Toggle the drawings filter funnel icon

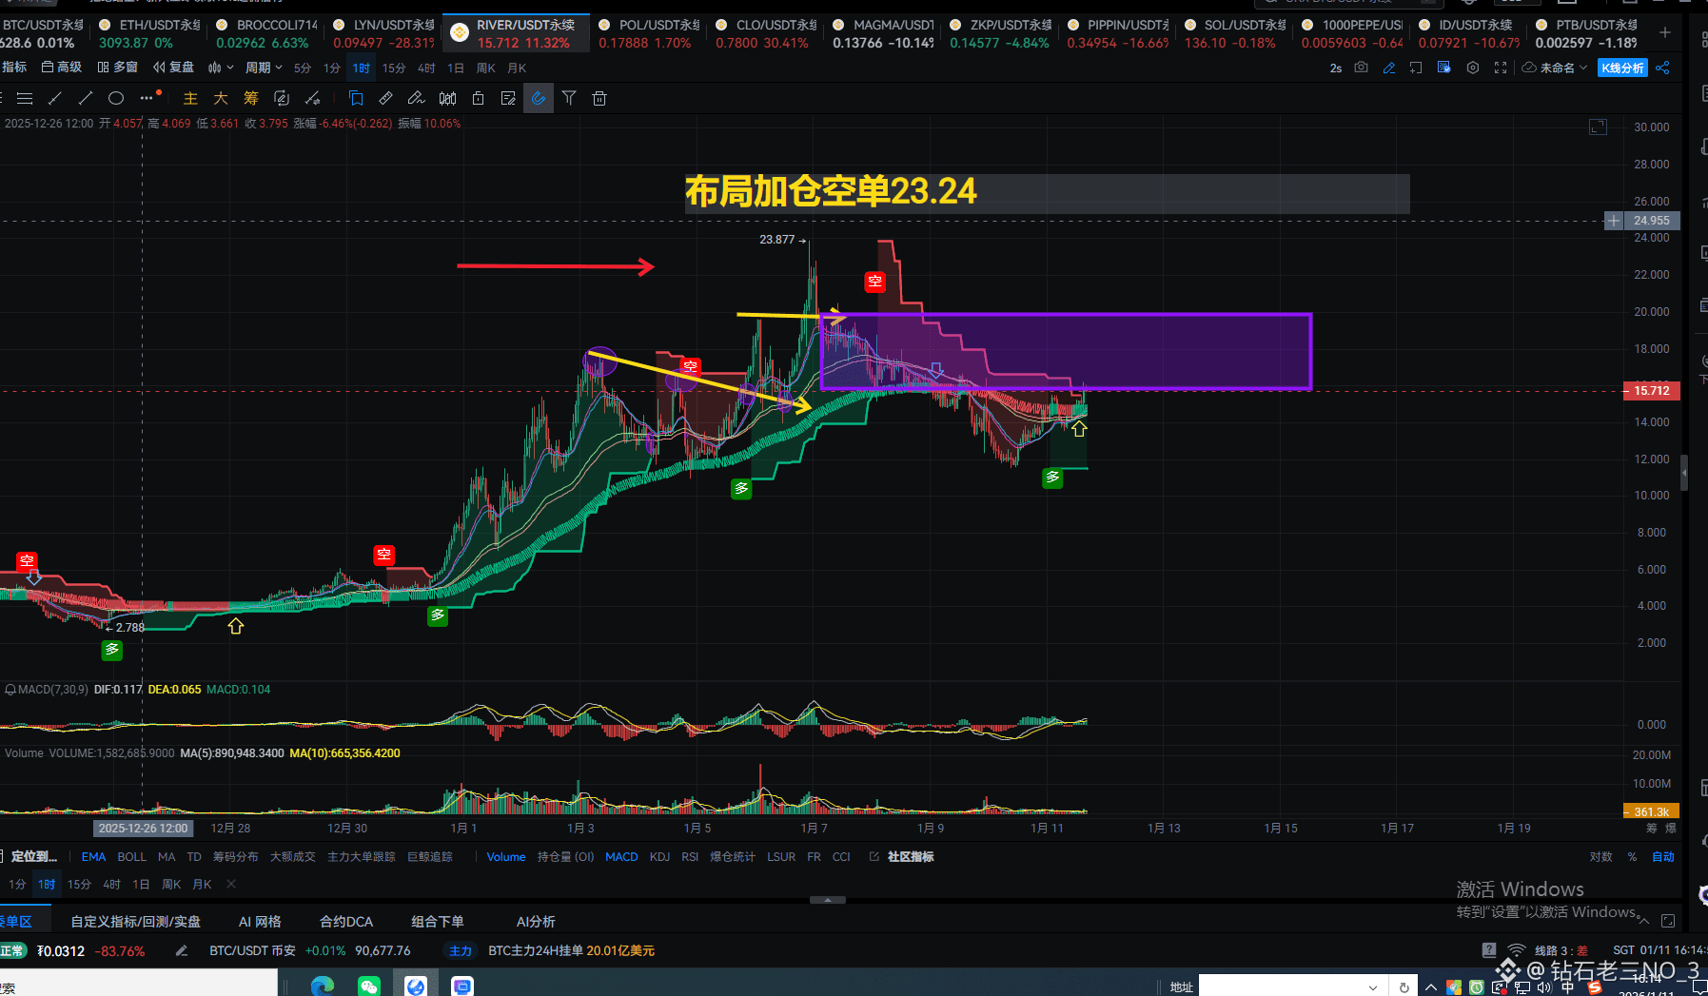click(x=569, y=97)
